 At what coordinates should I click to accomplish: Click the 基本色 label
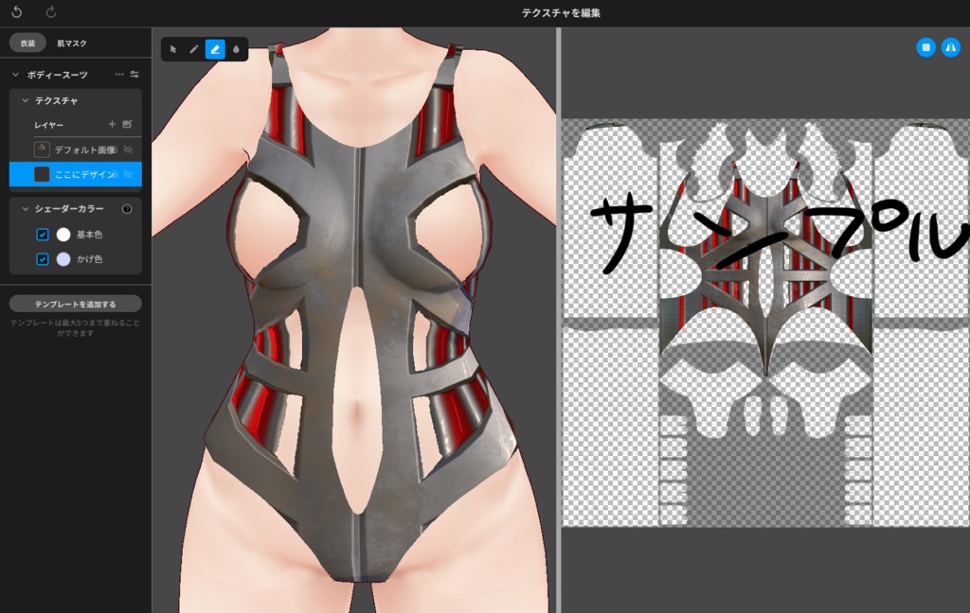pyautogui.click(x=89, y=235)
